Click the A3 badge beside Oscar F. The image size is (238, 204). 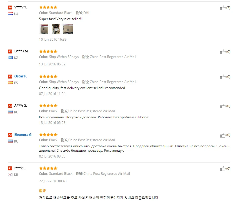click(10, 76)
